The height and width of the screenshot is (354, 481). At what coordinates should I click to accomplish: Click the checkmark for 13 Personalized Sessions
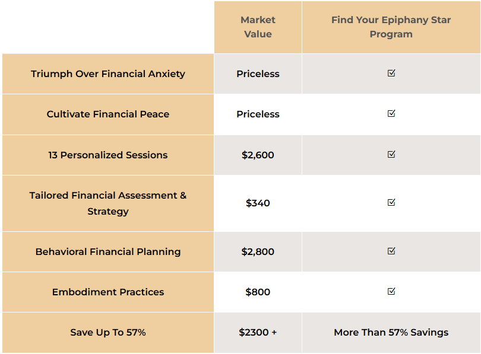coord(391,154)
